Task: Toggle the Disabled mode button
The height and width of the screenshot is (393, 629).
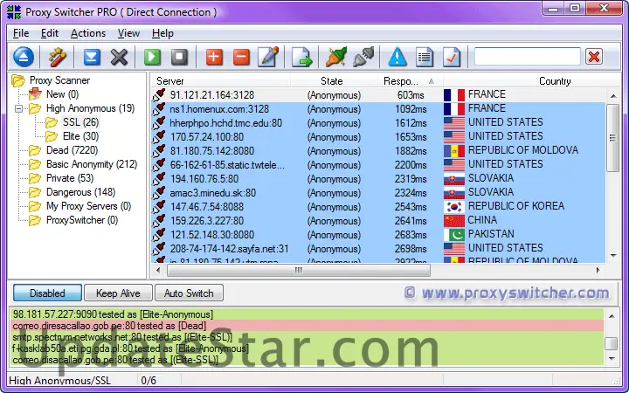Action: 47,293
